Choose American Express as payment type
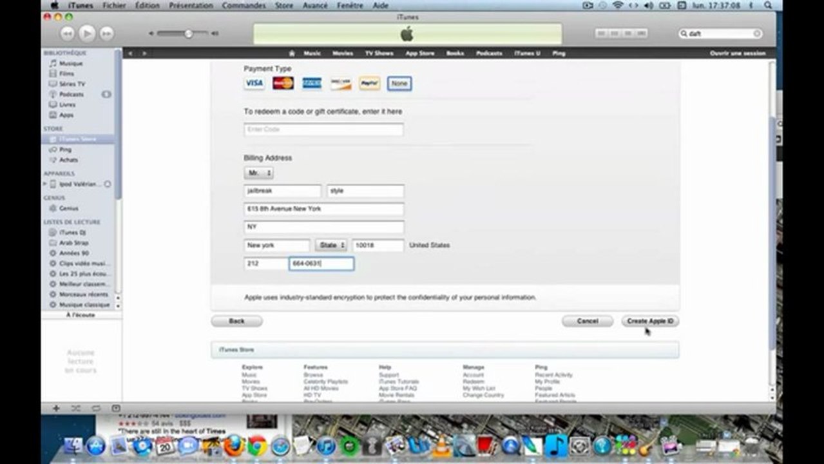Screen dimensions: 824x464 [312, 83]
